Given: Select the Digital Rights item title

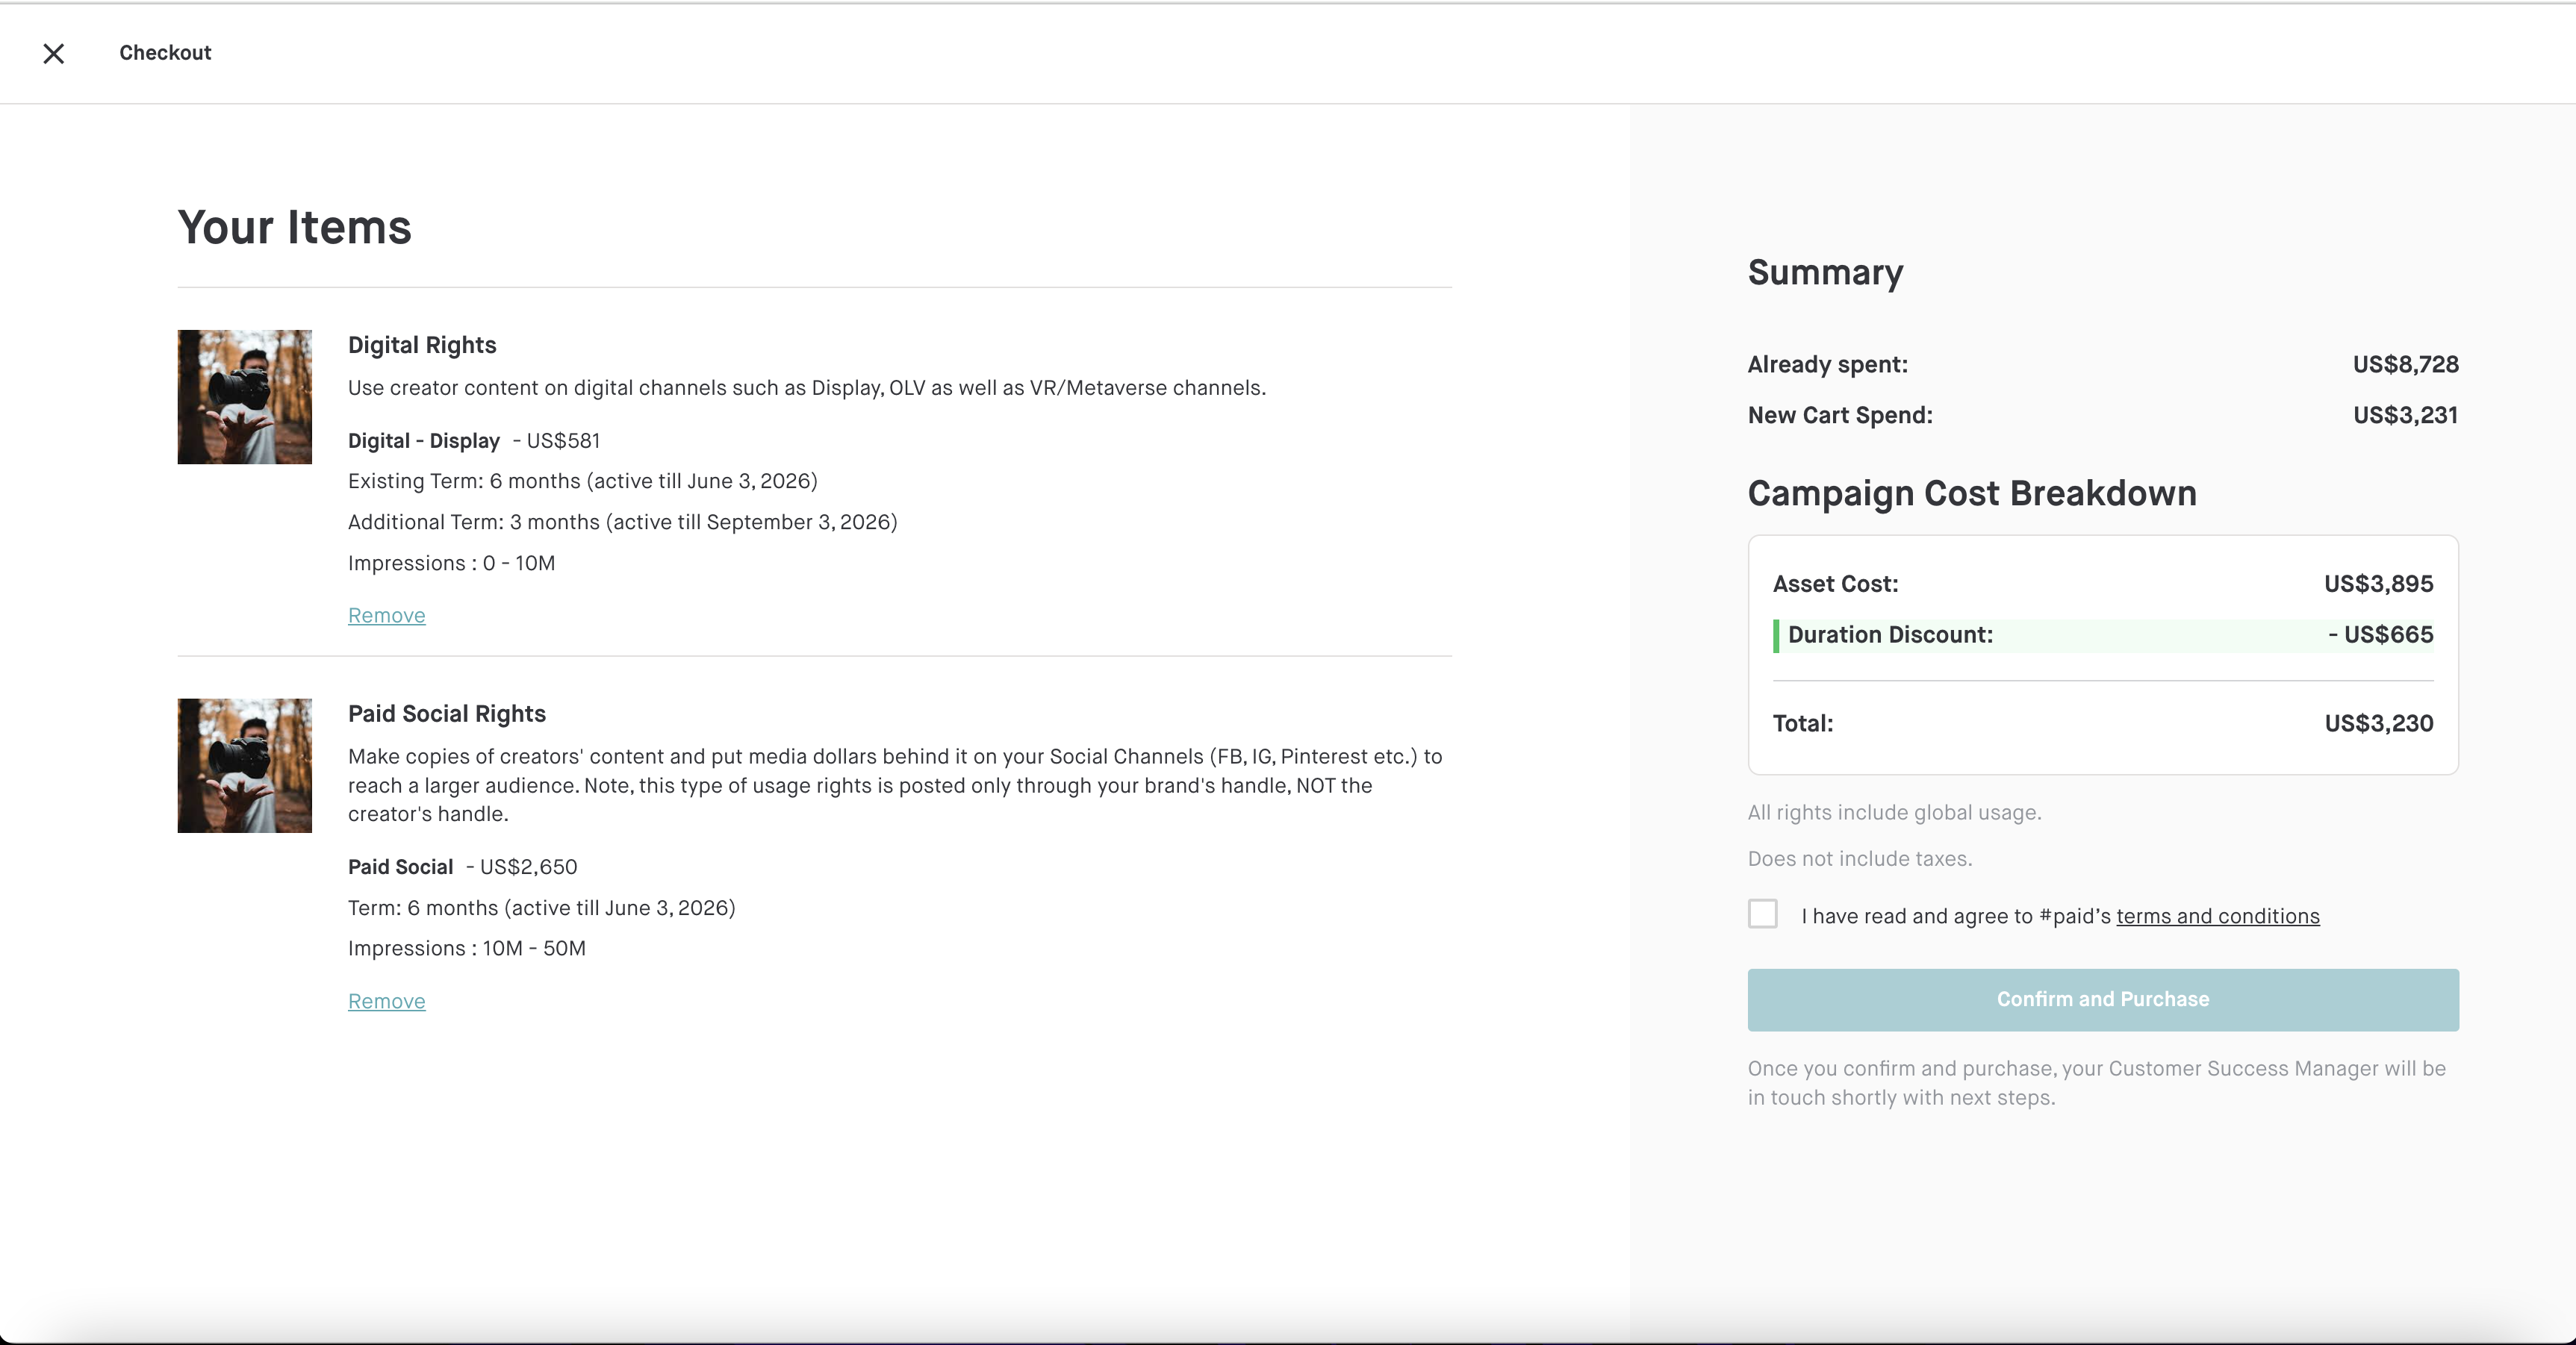Looking at the screenshot, I should click(421, 345).
